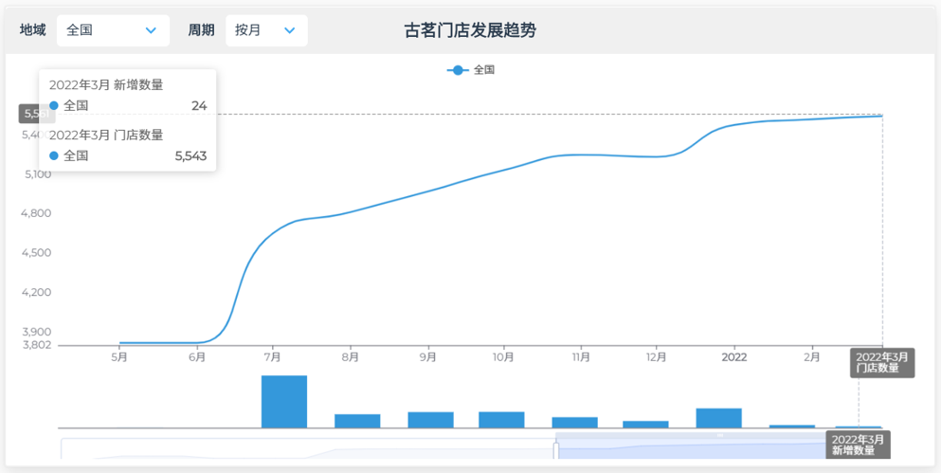
Task: Click the September new-store bar
Action: pyautogui.click(x=430, y=420)
